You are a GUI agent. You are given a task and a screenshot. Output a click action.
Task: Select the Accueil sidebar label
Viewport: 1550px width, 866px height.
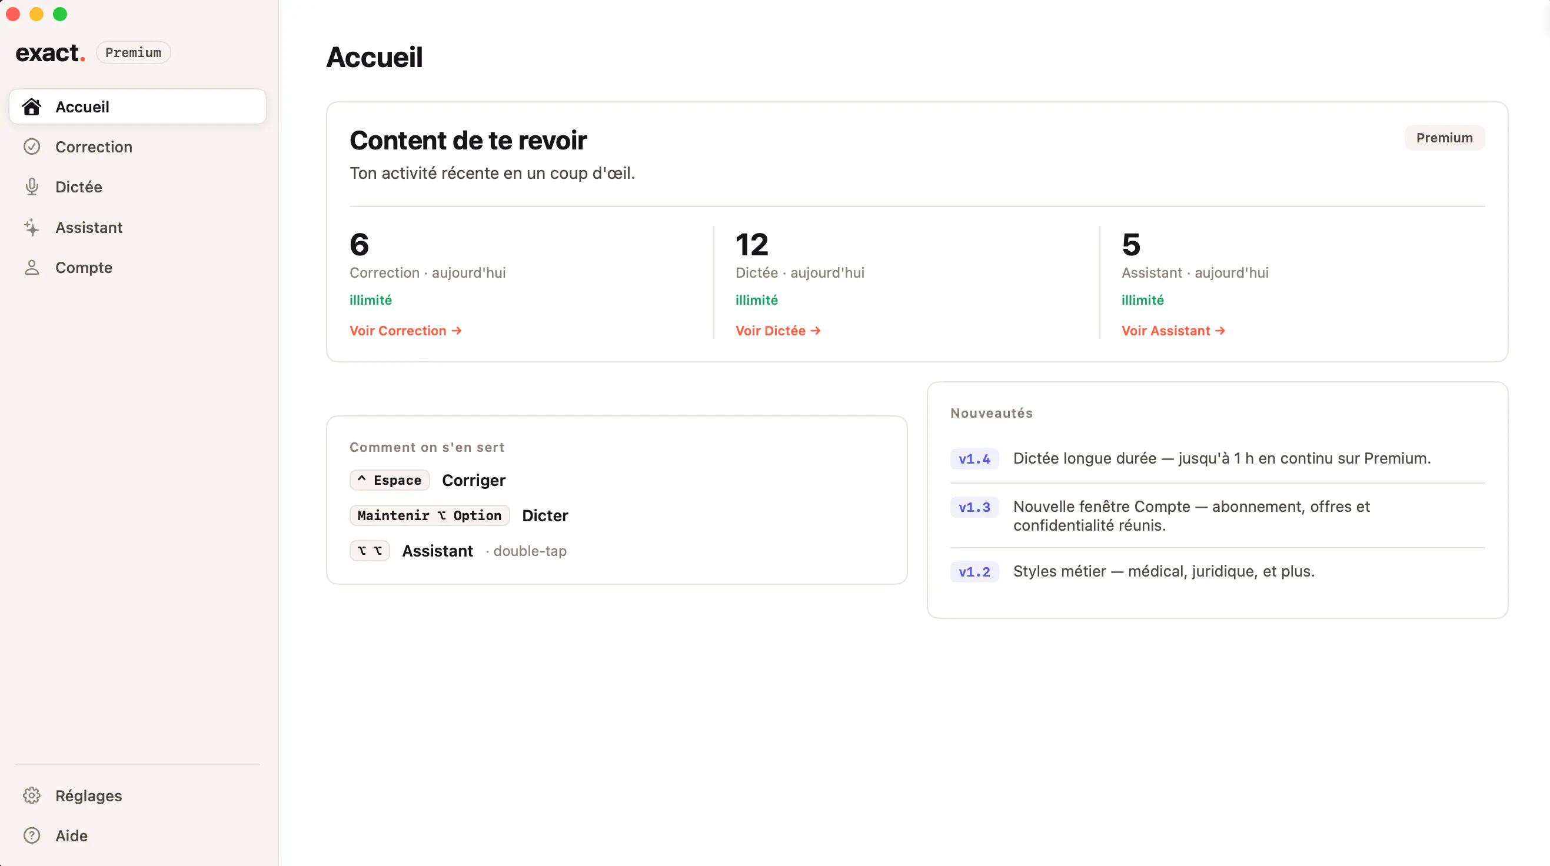click(x=82, y=107)
